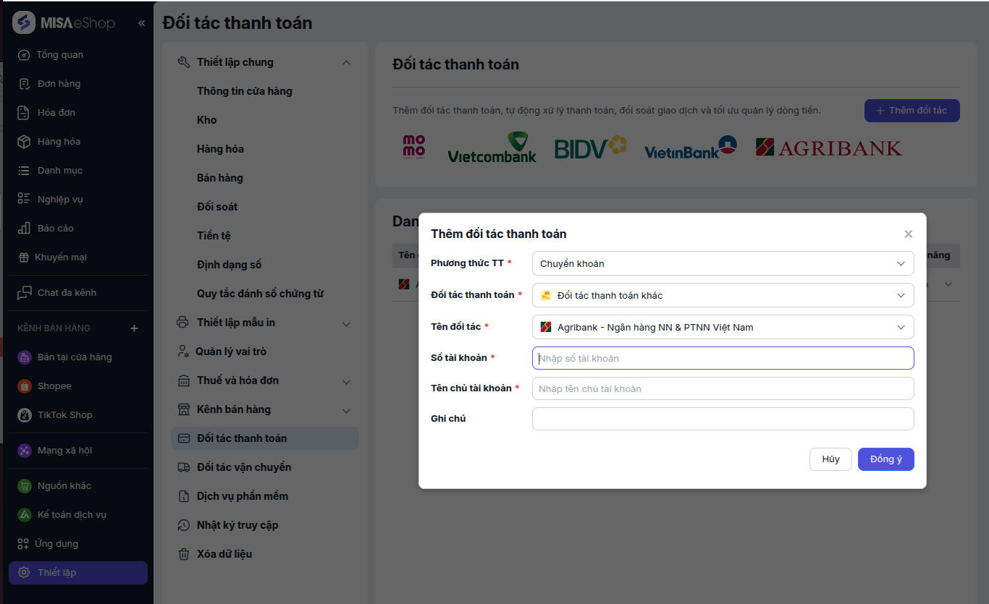The image size is (989, 604).
Task: Open Đối tác thanh toán settings item
Action: [x=265, y=438]
